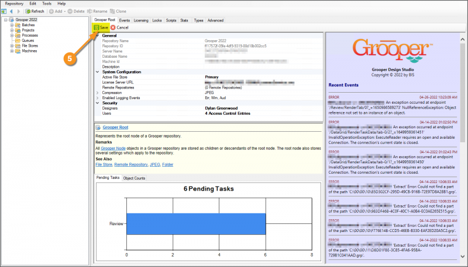
Task: Click the Refresh toolbar icon
Action: 26,11
